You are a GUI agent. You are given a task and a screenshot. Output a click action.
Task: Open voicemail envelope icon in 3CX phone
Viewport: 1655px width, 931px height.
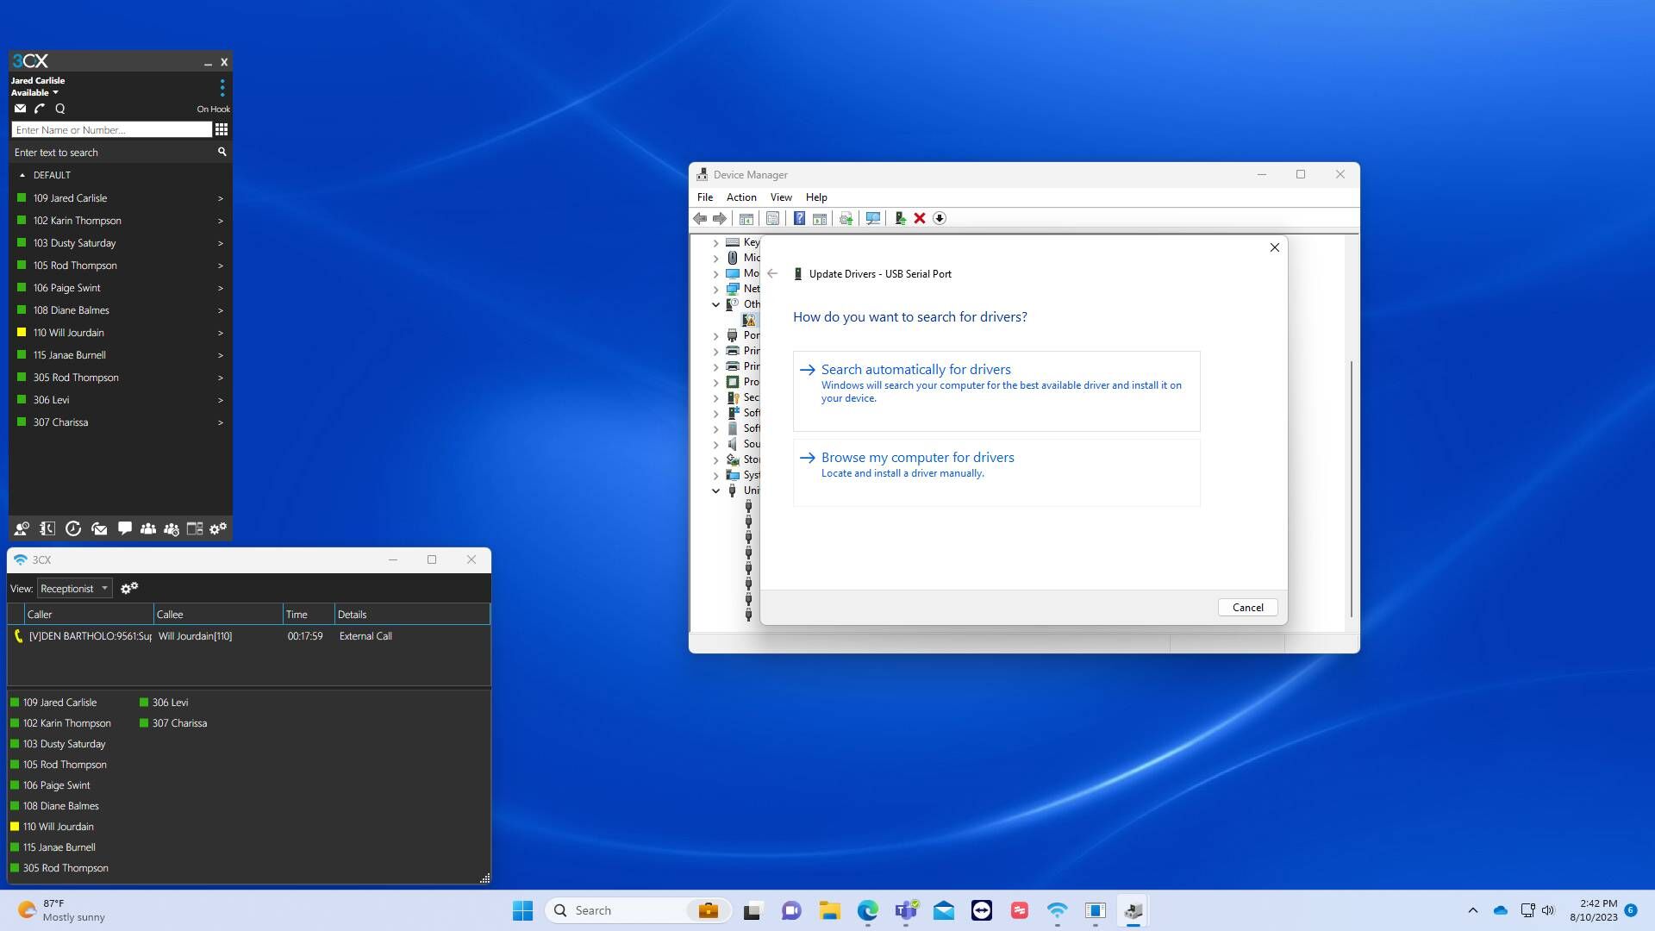click(x=20, y=109)
